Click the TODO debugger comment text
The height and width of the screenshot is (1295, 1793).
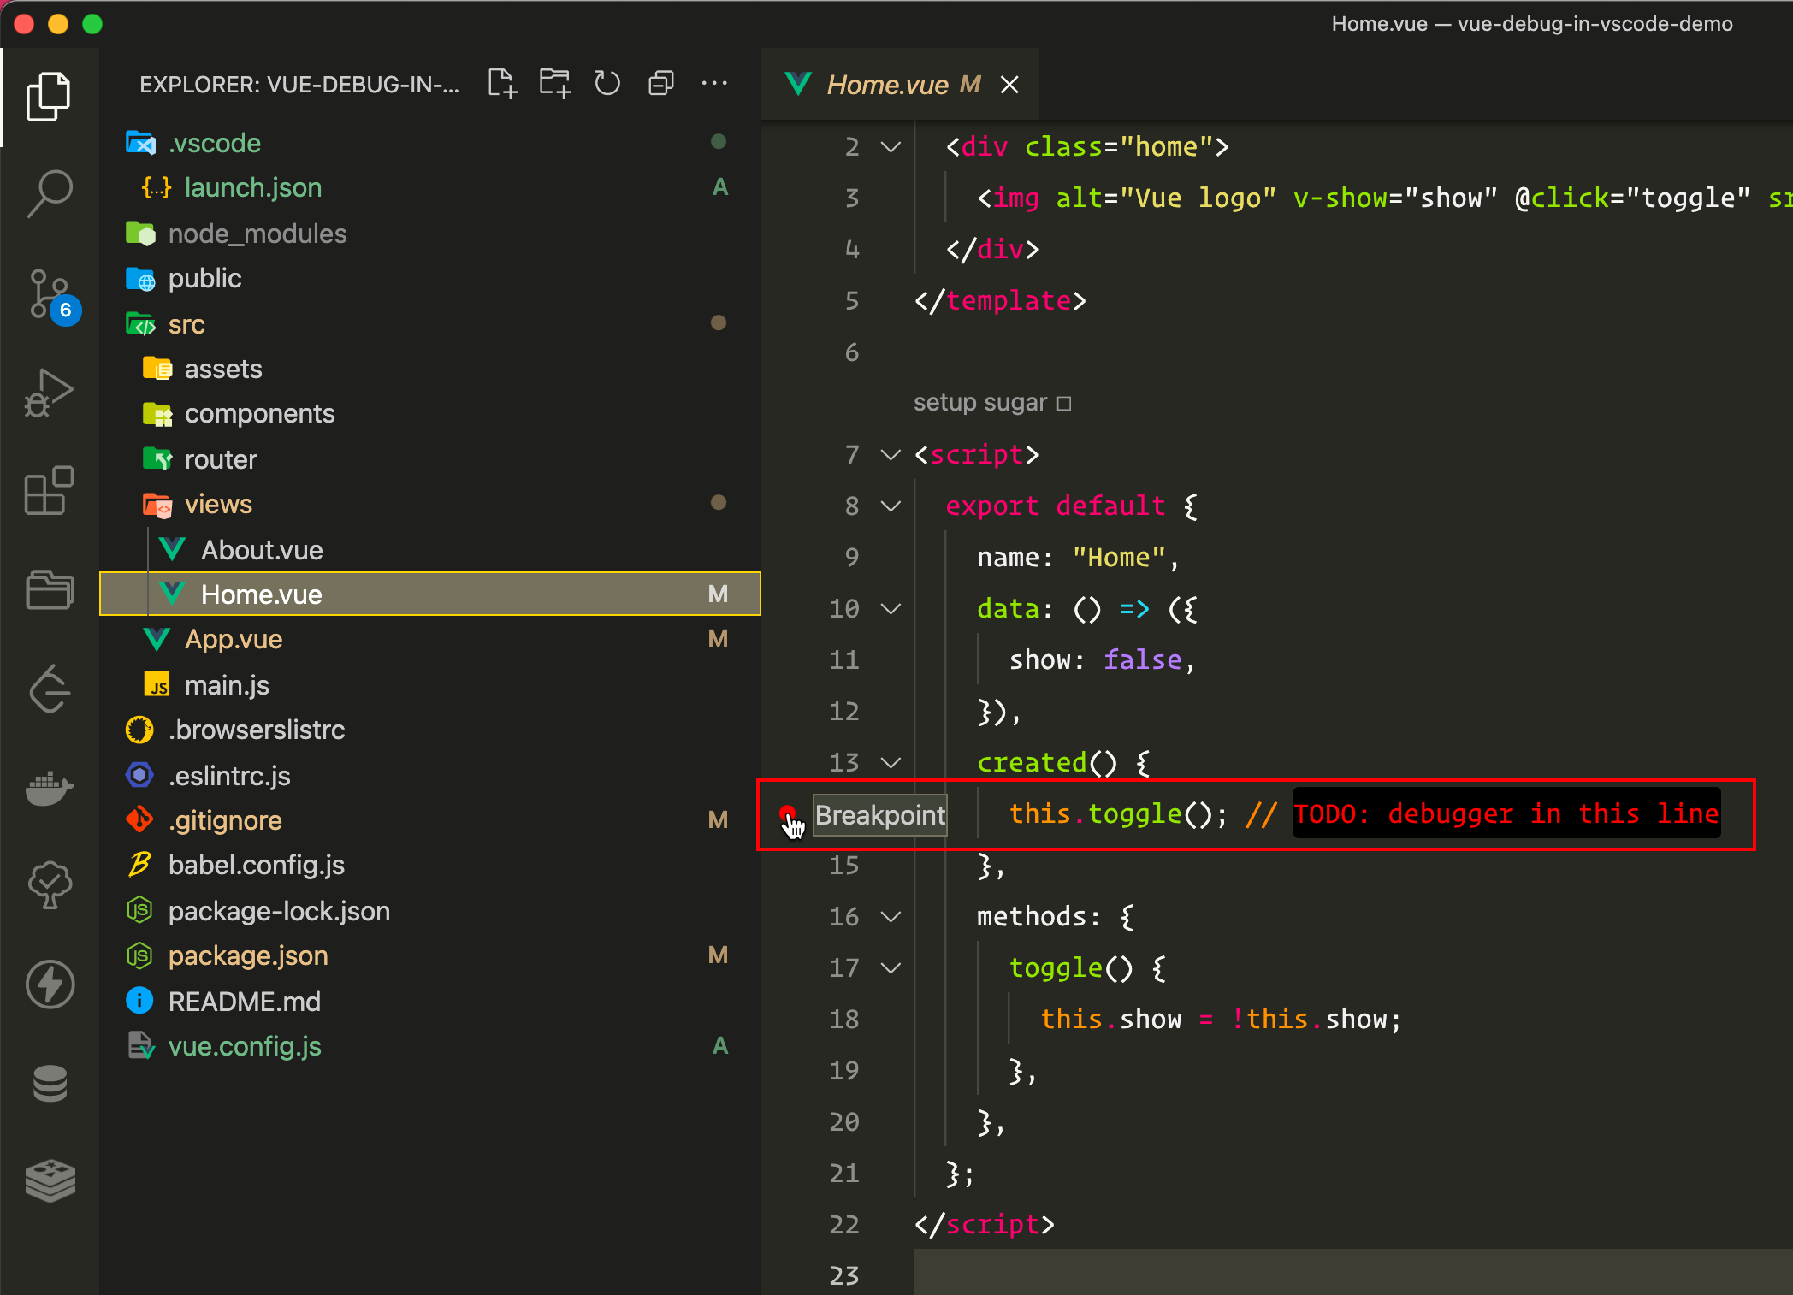[1506, 813]
